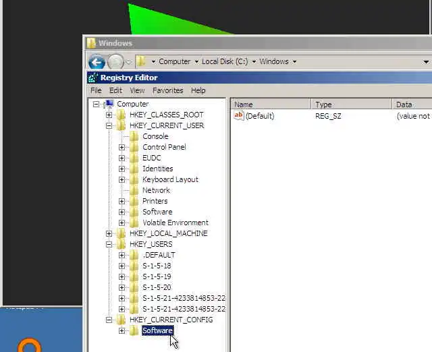Image resolution: width=432 pixels, height=352 pixels.
Task: Open the View menu
Action: tap(137, 90)
